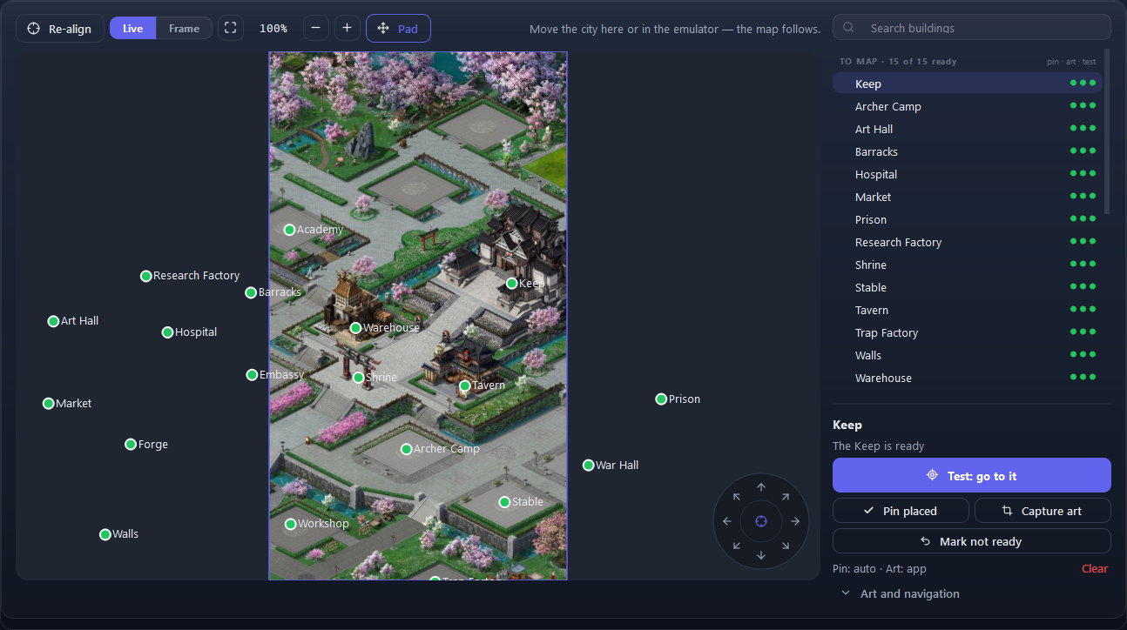Click the pad center recenter icon

point(761,521)
